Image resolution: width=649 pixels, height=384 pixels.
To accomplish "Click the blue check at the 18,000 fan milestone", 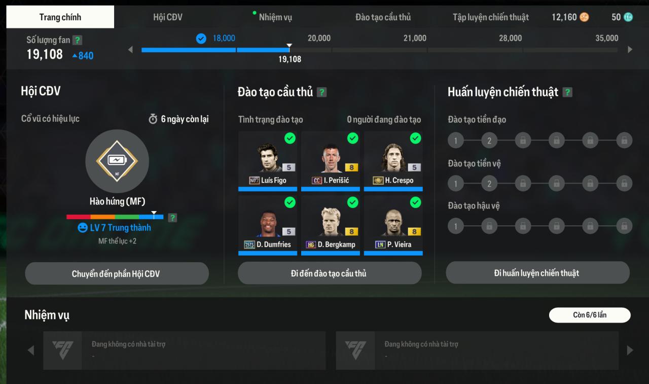I will point(201,38).
